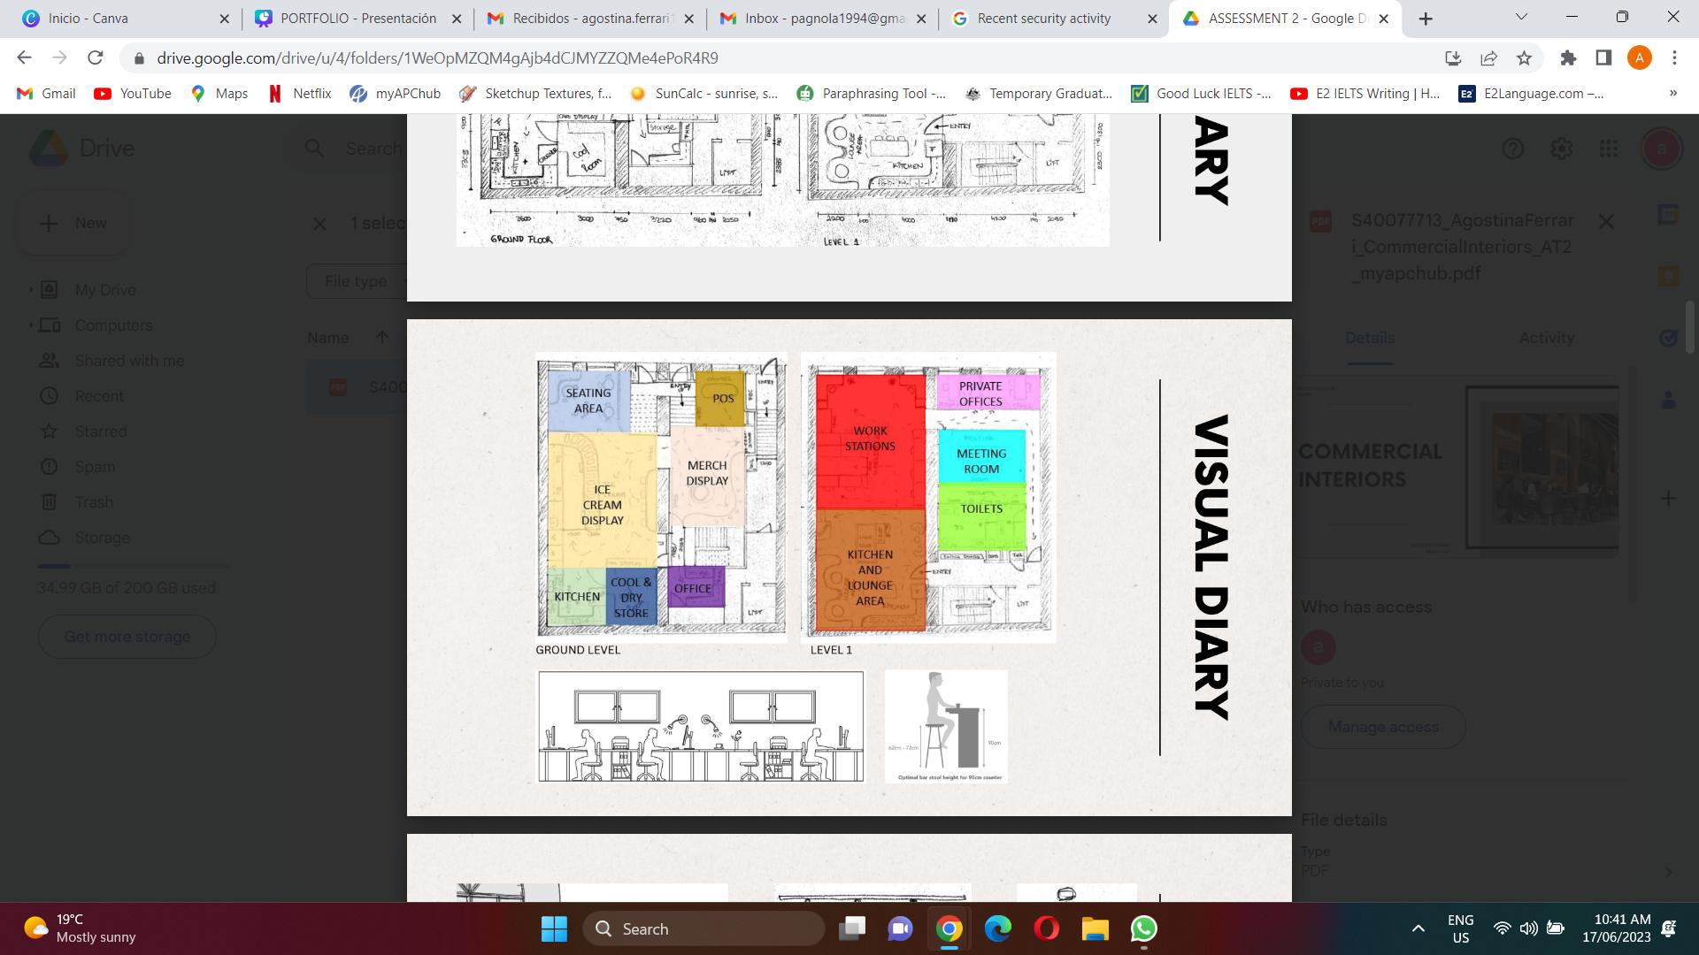This screenshot has width=1699, height=955.
Task: Click the Chrome share page icon
Action: [x=1488, y=58]
